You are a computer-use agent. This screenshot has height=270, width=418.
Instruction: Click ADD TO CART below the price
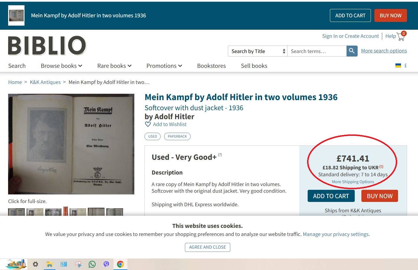pyautogui.click(x=331, y=196)
